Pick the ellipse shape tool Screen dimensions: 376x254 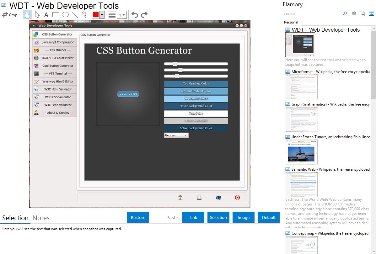(65, 15)
